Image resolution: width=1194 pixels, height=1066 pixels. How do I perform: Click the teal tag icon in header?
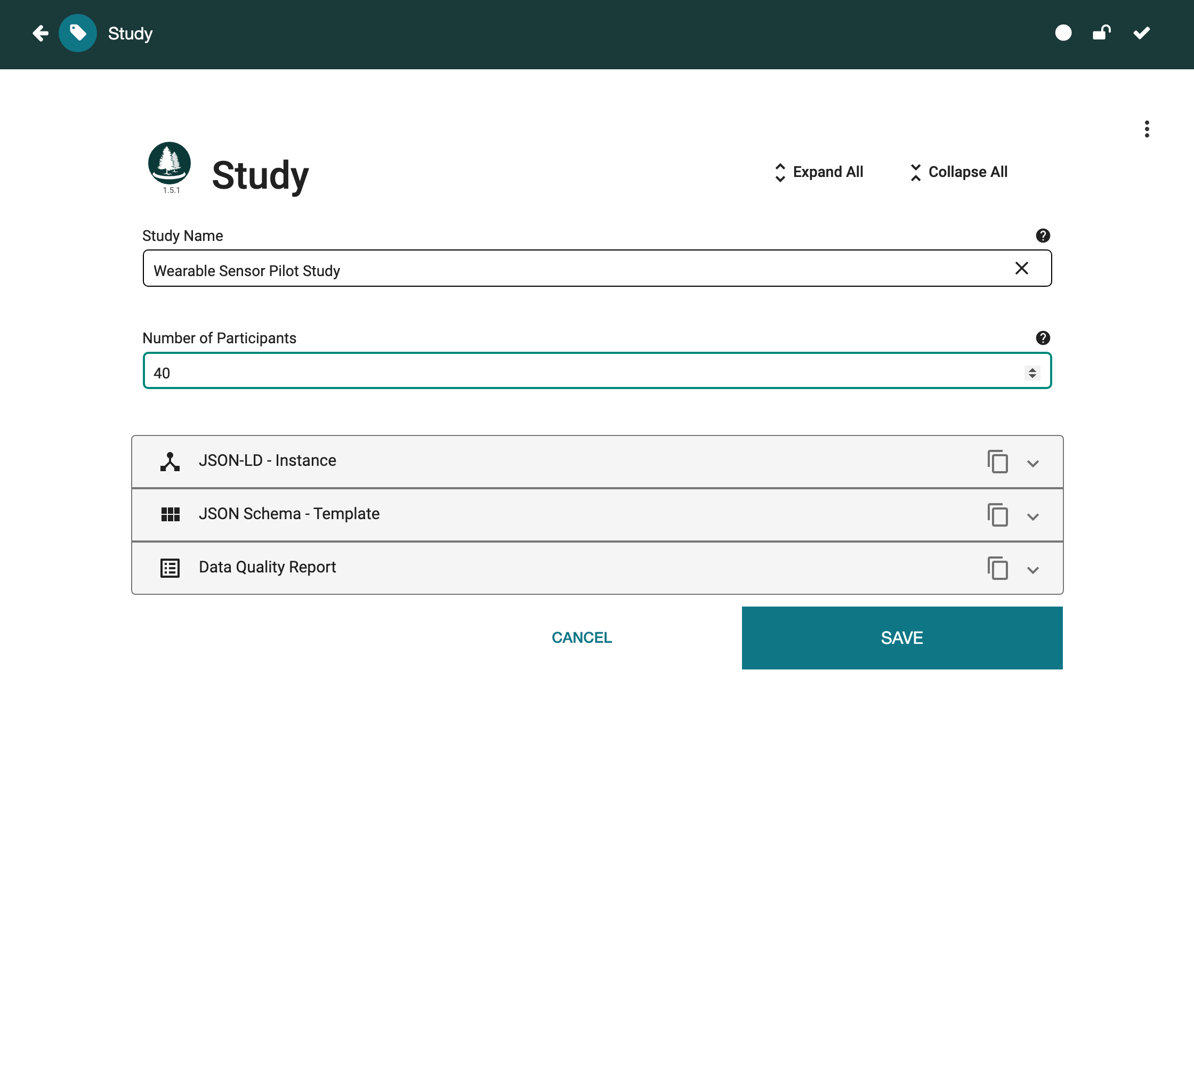click(x=78, y=34)
